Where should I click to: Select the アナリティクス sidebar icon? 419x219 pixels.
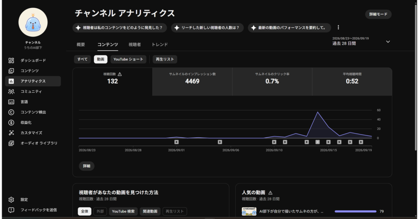tap(11, 81)
